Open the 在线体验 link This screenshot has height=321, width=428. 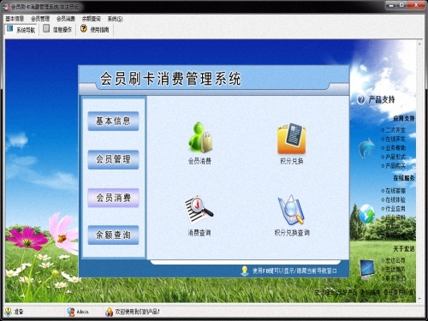click(x=395, y=199)
